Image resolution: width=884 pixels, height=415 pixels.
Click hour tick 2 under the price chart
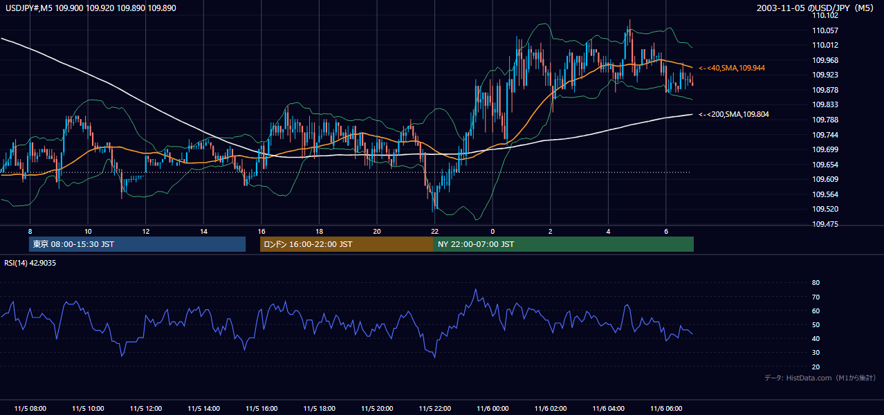pos(551,231)
